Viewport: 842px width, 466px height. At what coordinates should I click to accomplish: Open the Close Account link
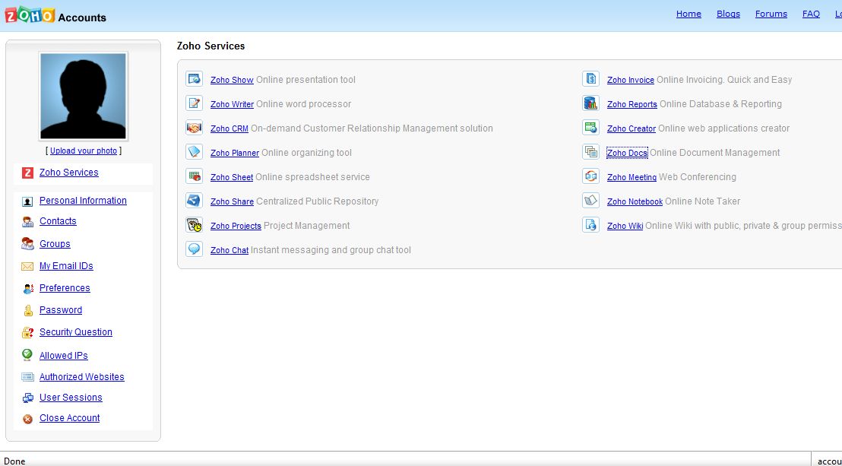(70, 418)
